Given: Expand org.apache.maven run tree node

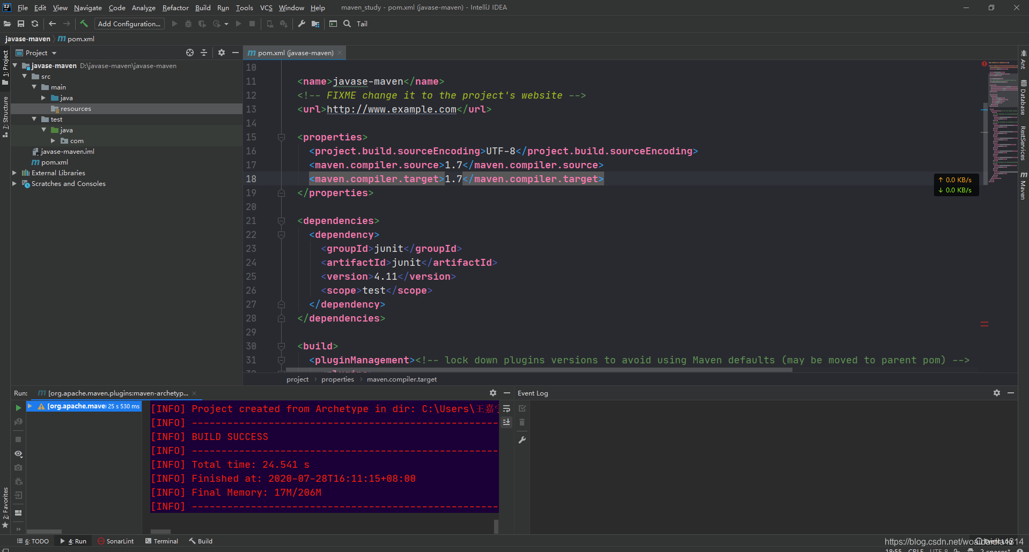Looking at the screenshot, I should point(31,406).
